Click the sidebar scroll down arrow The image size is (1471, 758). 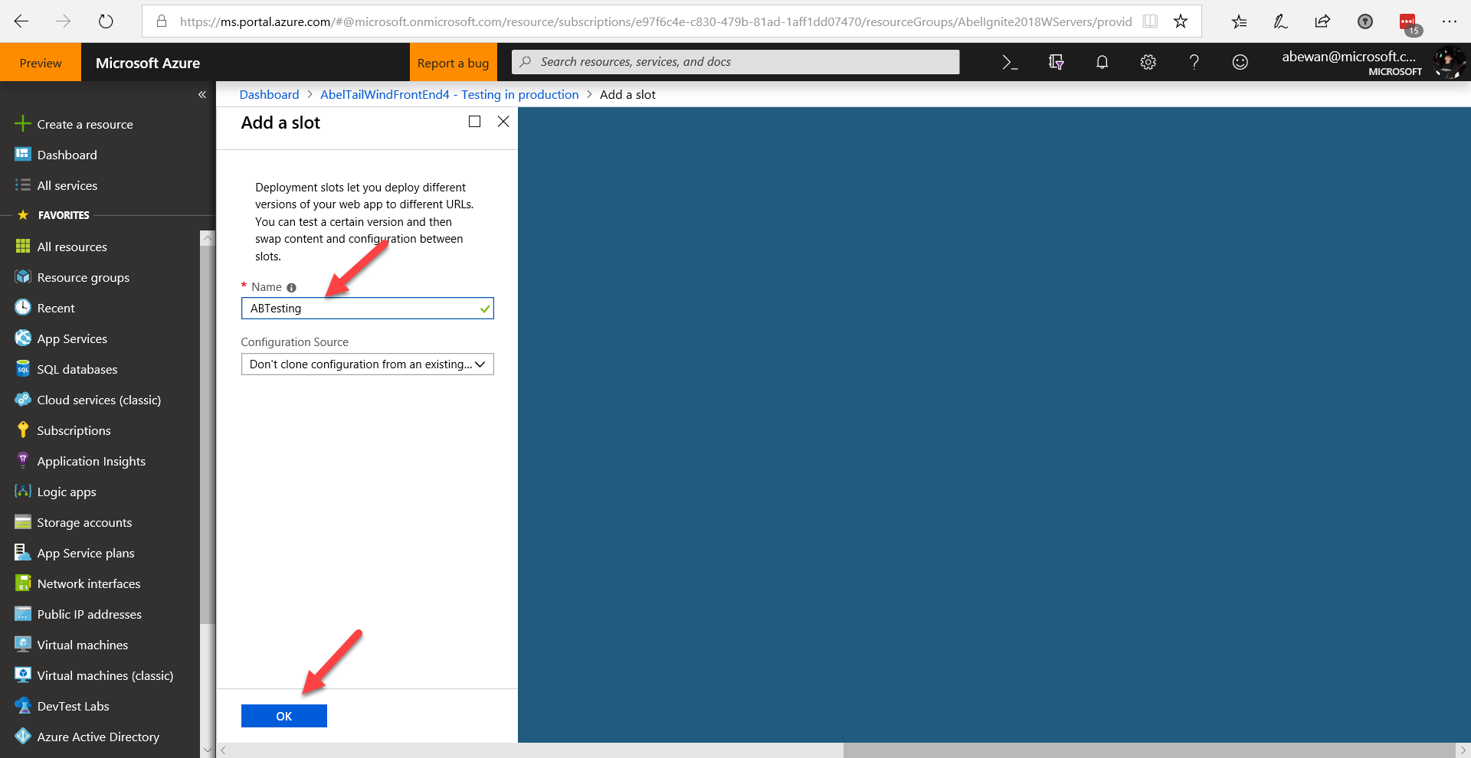pos(207,750)
